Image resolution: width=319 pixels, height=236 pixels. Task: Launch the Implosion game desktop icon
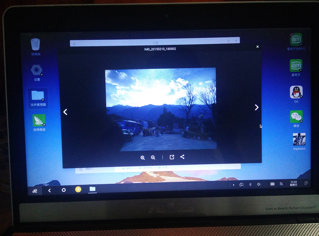pyautogui.click(x=299, y=141)
